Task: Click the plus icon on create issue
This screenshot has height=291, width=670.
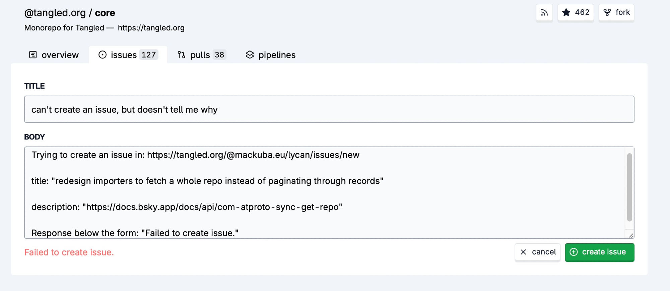Action: pos(574,252)
